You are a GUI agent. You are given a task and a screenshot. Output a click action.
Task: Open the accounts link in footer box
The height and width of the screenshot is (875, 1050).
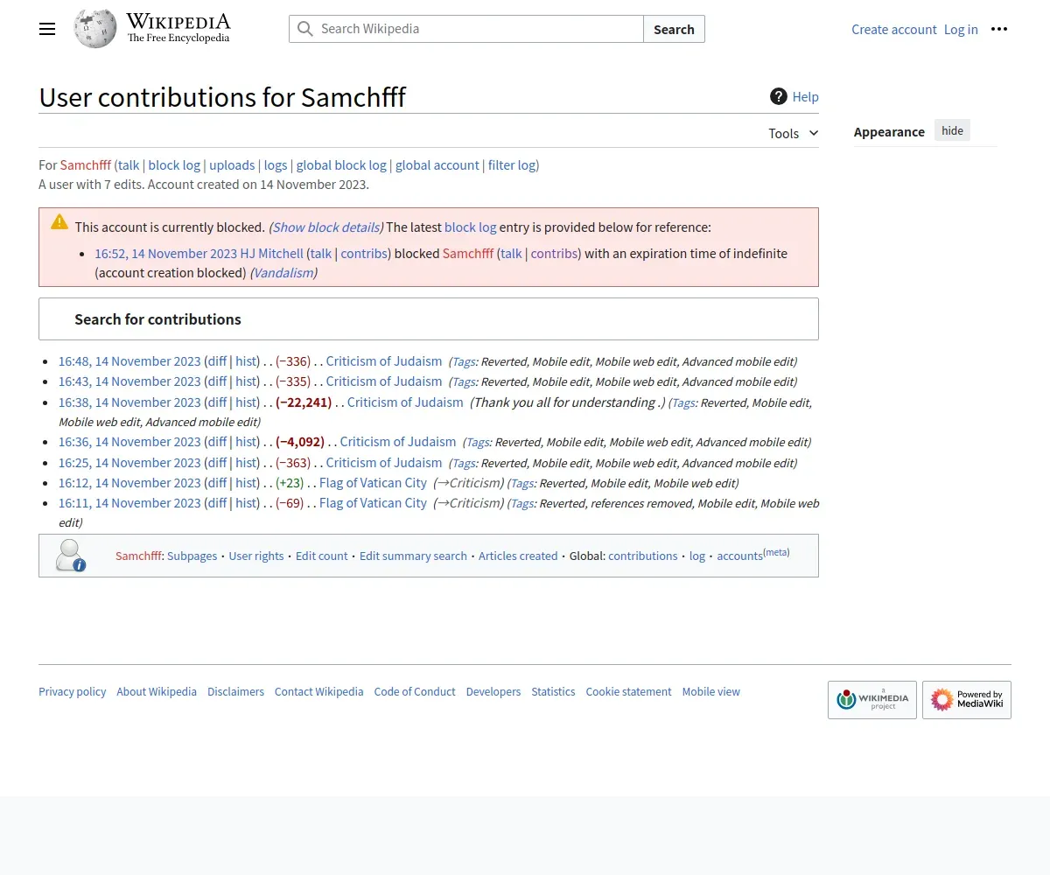tap(739, 556)
